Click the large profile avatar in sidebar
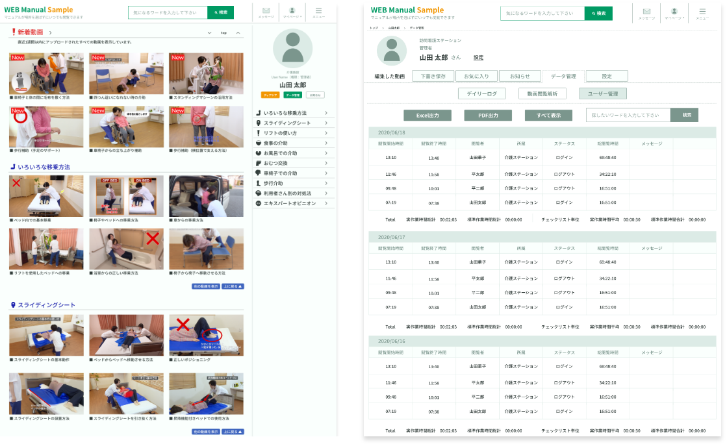Image resolution: width=727 pixels, height=446 pixels. tap(292, 48)
